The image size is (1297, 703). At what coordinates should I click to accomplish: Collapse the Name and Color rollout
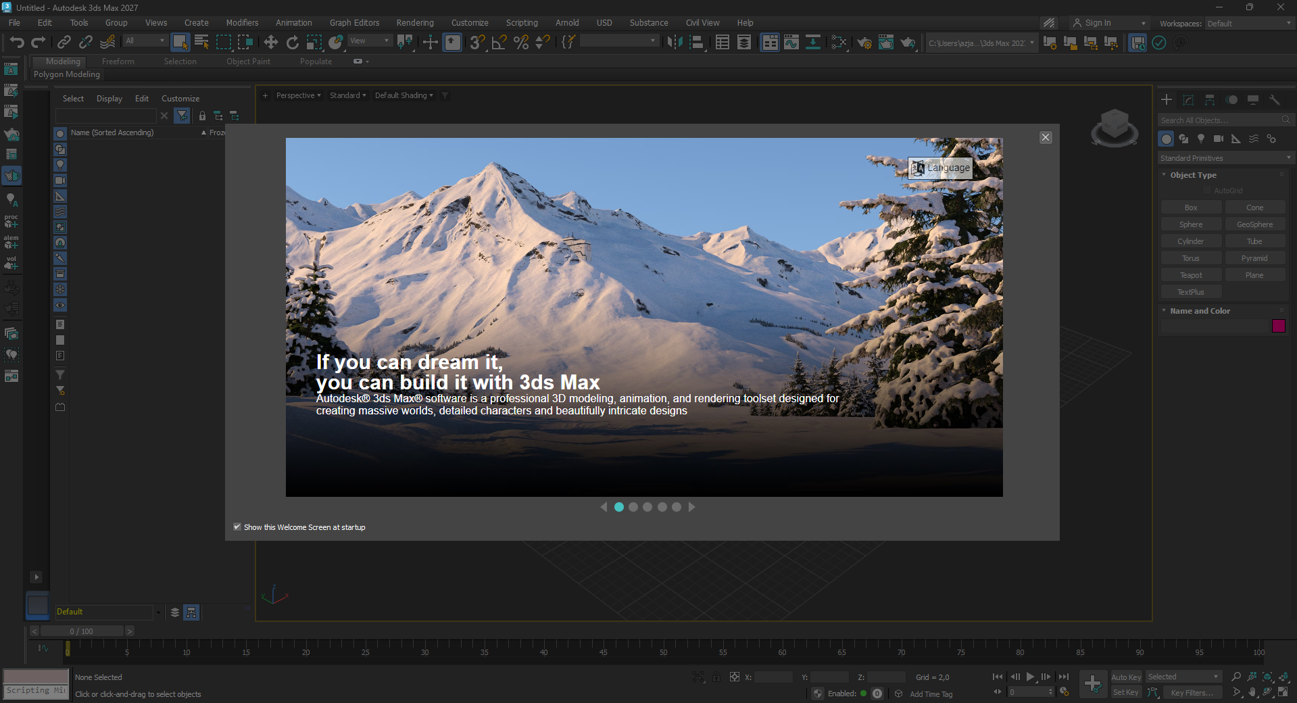coord(1200,311)
